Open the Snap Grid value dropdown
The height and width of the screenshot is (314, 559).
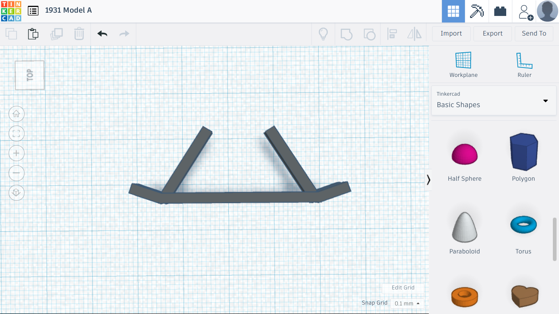pyautogui.click(x=406, y=303)
